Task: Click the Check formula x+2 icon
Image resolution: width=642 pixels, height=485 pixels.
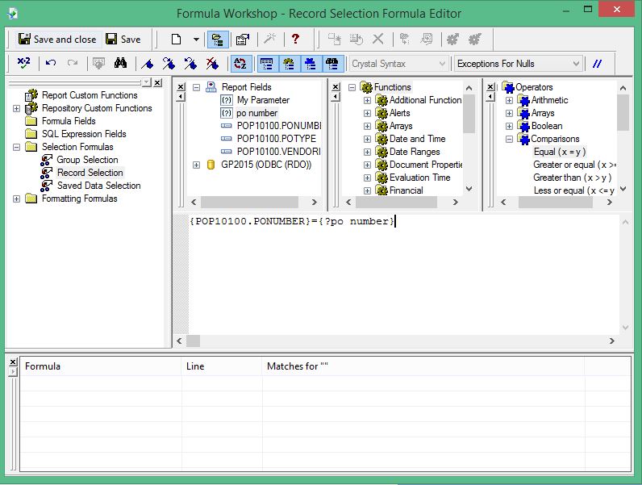Action: click(x=23, y=63)
